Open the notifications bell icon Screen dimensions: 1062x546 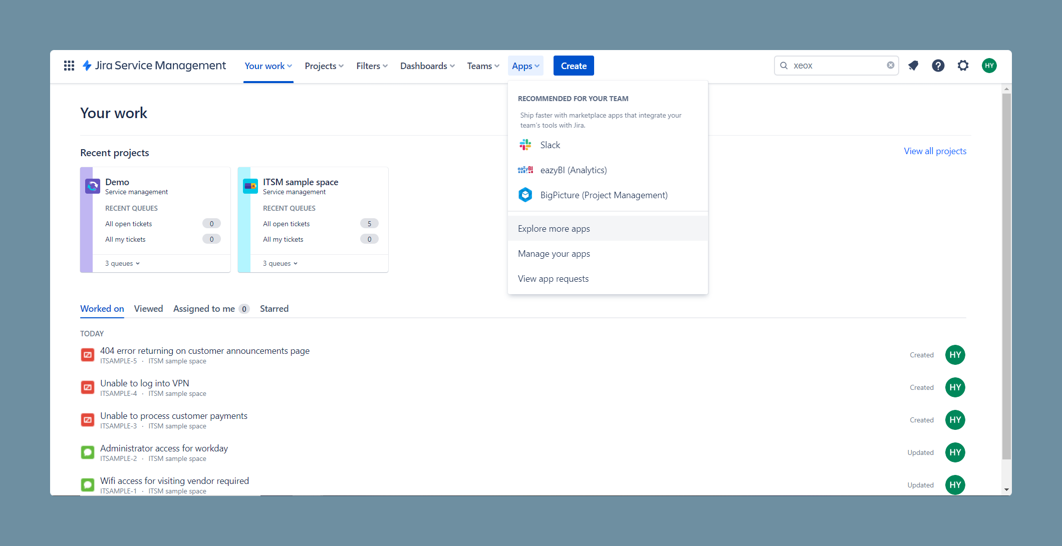click(x=913, y=66)
